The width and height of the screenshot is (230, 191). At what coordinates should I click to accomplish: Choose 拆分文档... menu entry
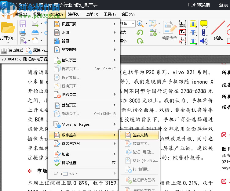coord(84,77)
